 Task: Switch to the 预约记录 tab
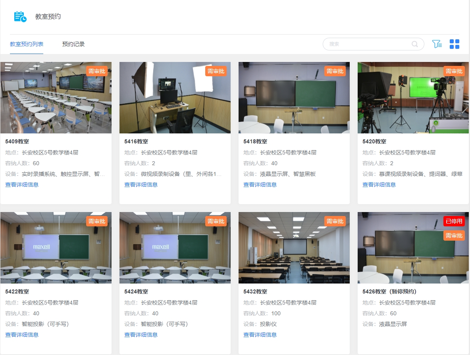pos(73,44)
